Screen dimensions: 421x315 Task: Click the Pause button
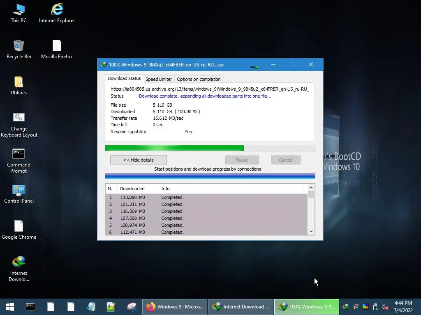point(242,160)
